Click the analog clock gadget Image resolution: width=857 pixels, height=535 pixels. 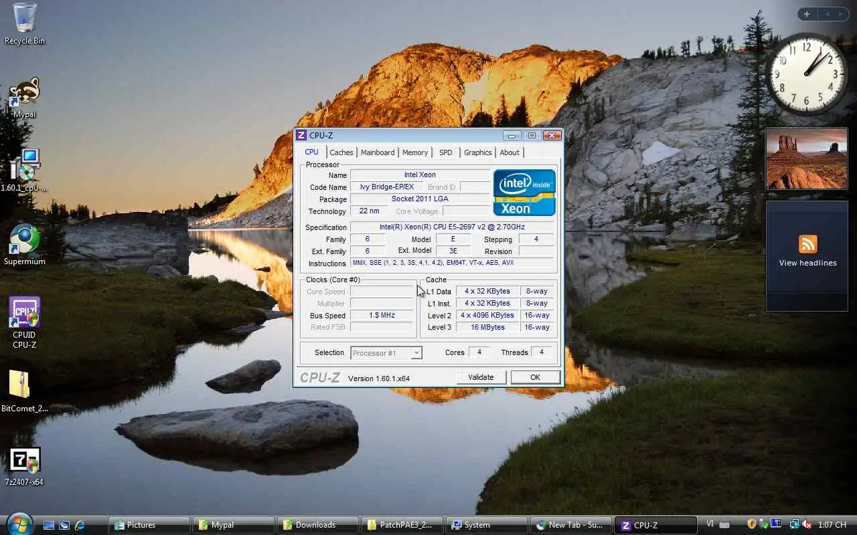click(806, 74)
